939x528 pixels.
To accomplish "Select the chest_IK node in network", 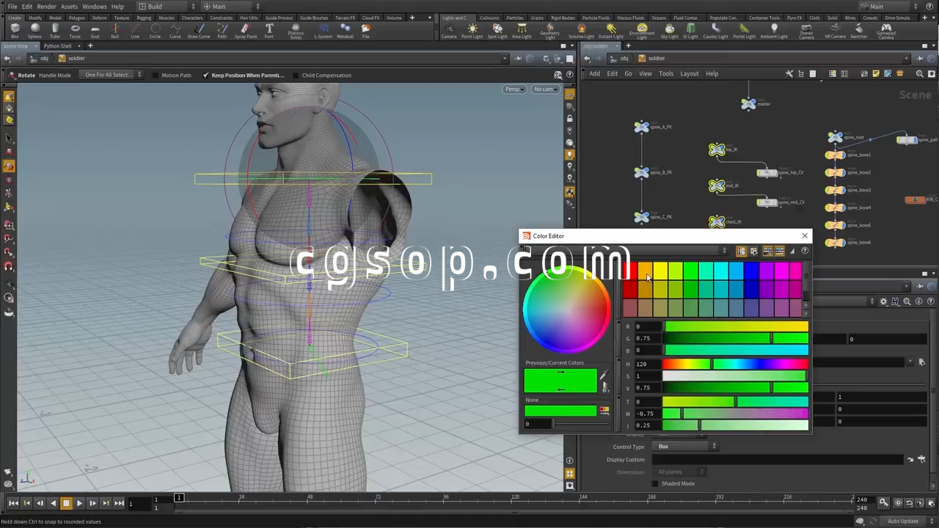I will click(x=717, y=221).
